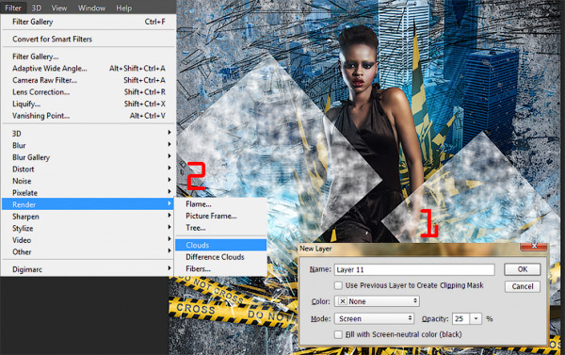The height and width of the screenshot is (355, 565).
Task: Expand the Noise submenu
Action: (89, 181)
